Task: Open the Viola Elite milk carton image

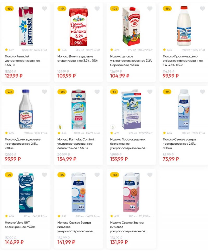Action: coord(26,192)
